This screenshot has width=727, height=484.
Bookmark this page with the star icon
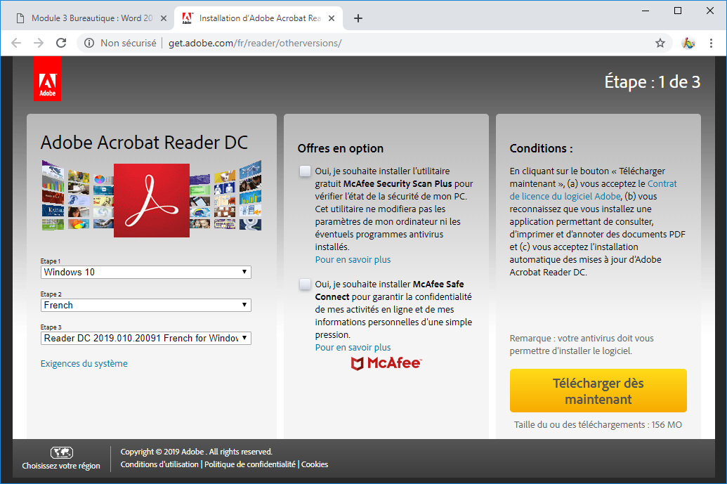click(660, 43)
